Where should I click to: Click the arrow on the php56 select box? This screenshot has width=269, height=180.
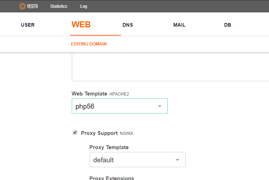[x=160, y=106]
